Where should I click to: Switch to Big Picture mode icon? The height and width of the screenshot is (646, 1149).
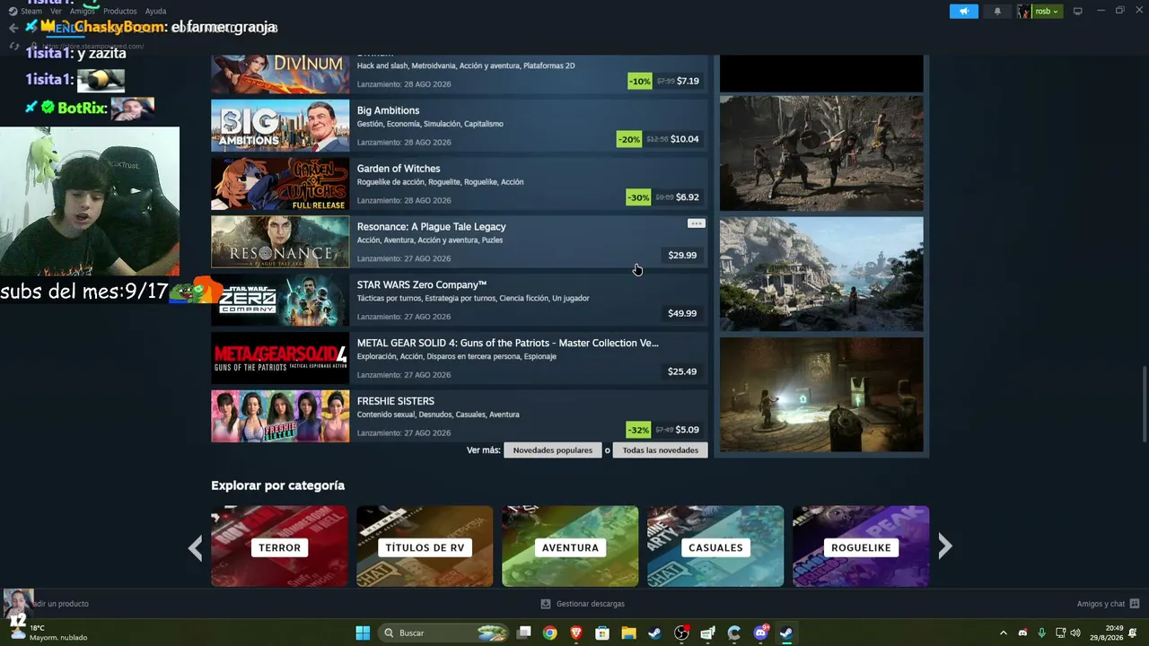(x=1078, y=12)
